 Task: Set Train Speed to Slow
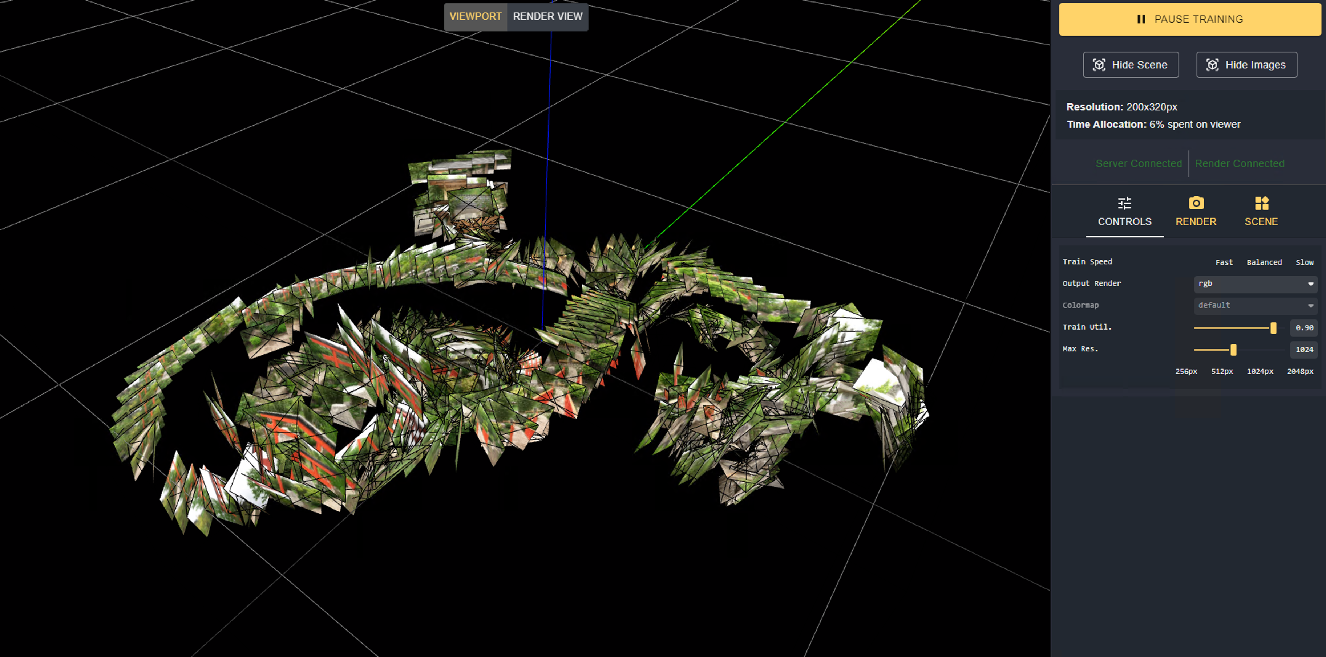click(1304, 262)
